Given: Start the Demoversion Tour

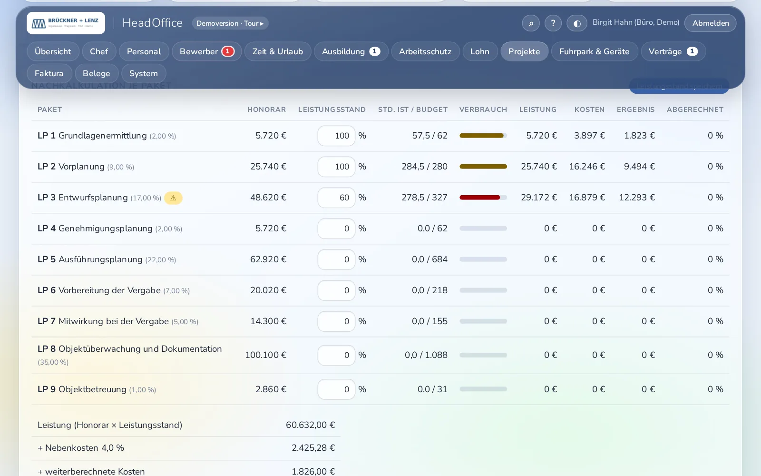Looking at the screenshot, I should point(230,23).
